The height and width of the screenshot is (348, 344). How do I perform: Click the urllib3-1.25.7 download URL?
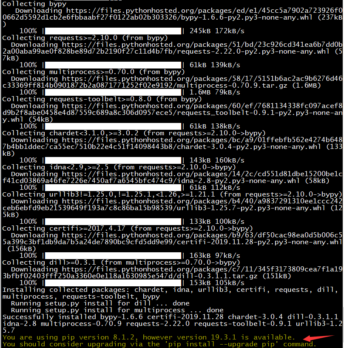point(172,204)
